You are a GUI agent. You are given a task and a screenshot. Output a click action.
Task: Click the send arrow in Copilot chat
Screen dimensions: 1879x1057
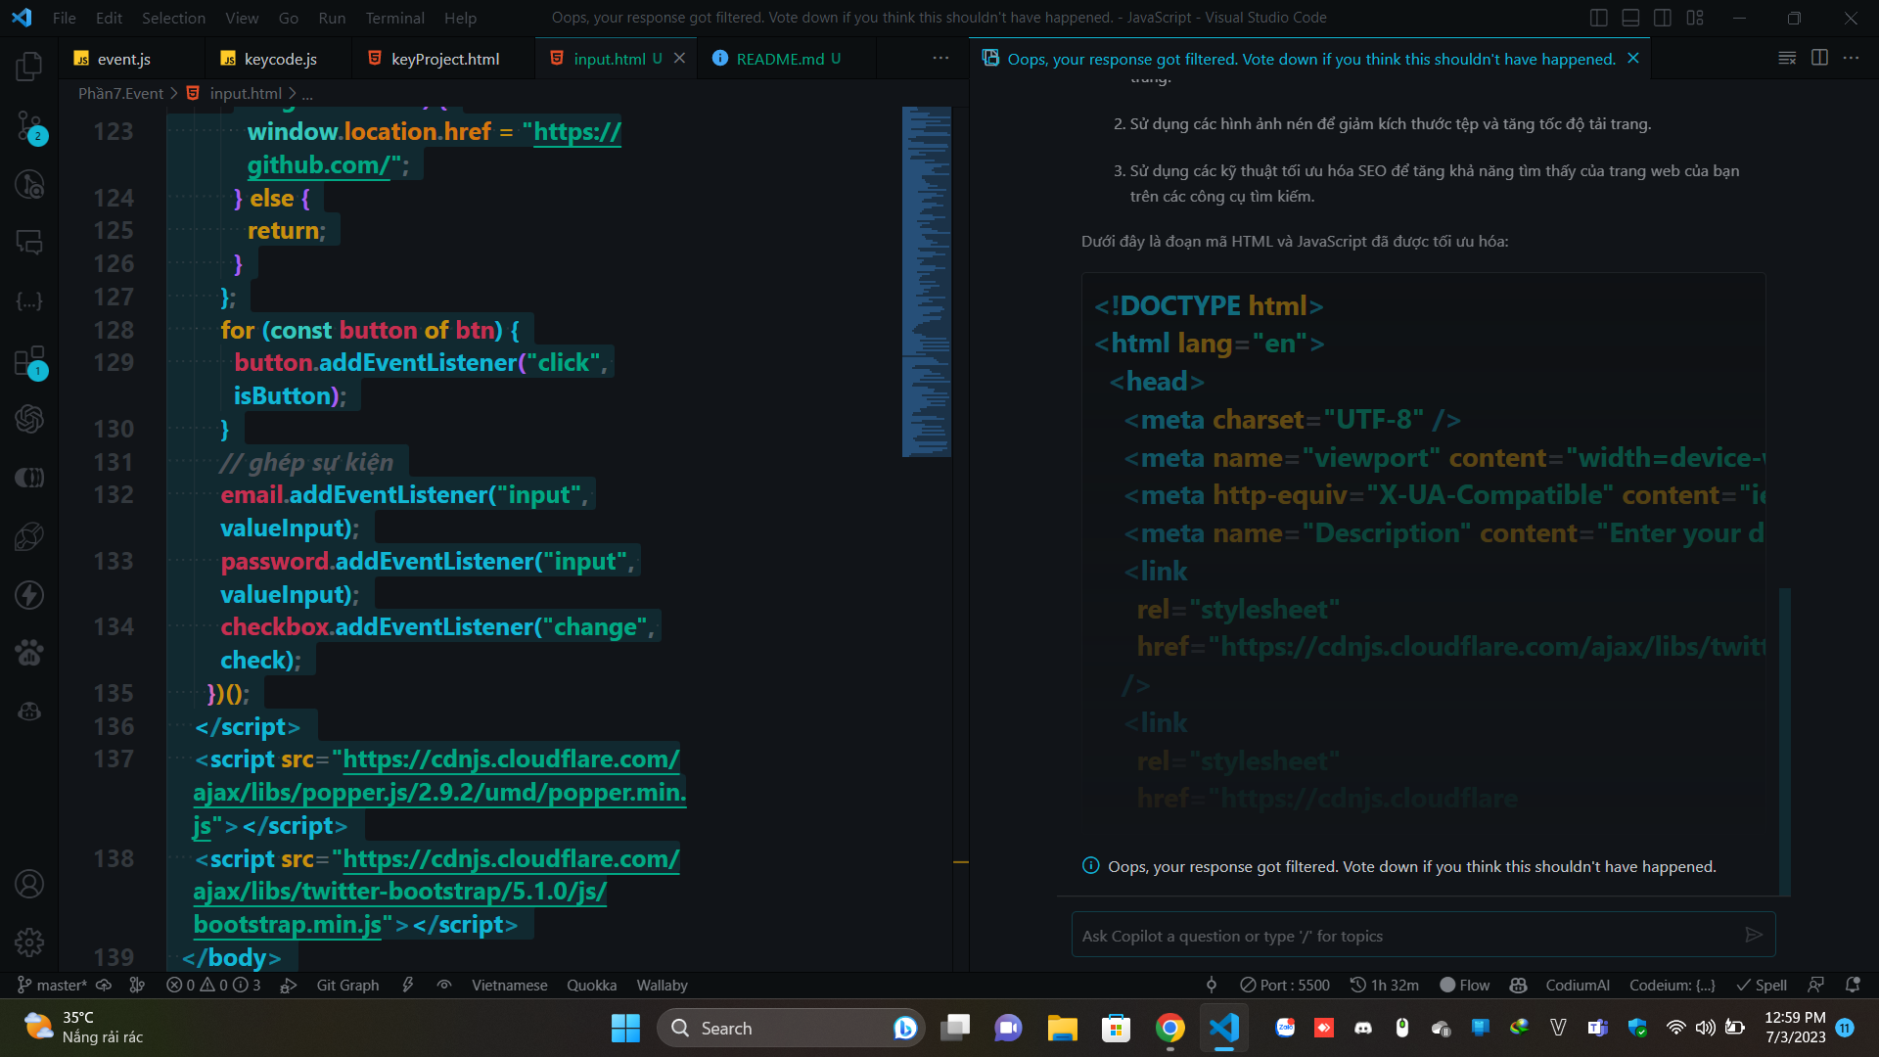click(x=1754, y=936)
